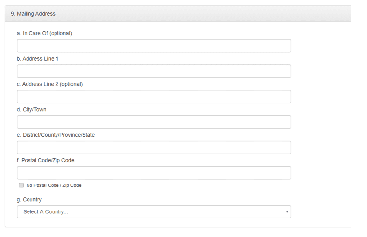Viewport: 367px width, 237px height.
Task: Click the 'g. Country' label
Action: tap(29, 200)
